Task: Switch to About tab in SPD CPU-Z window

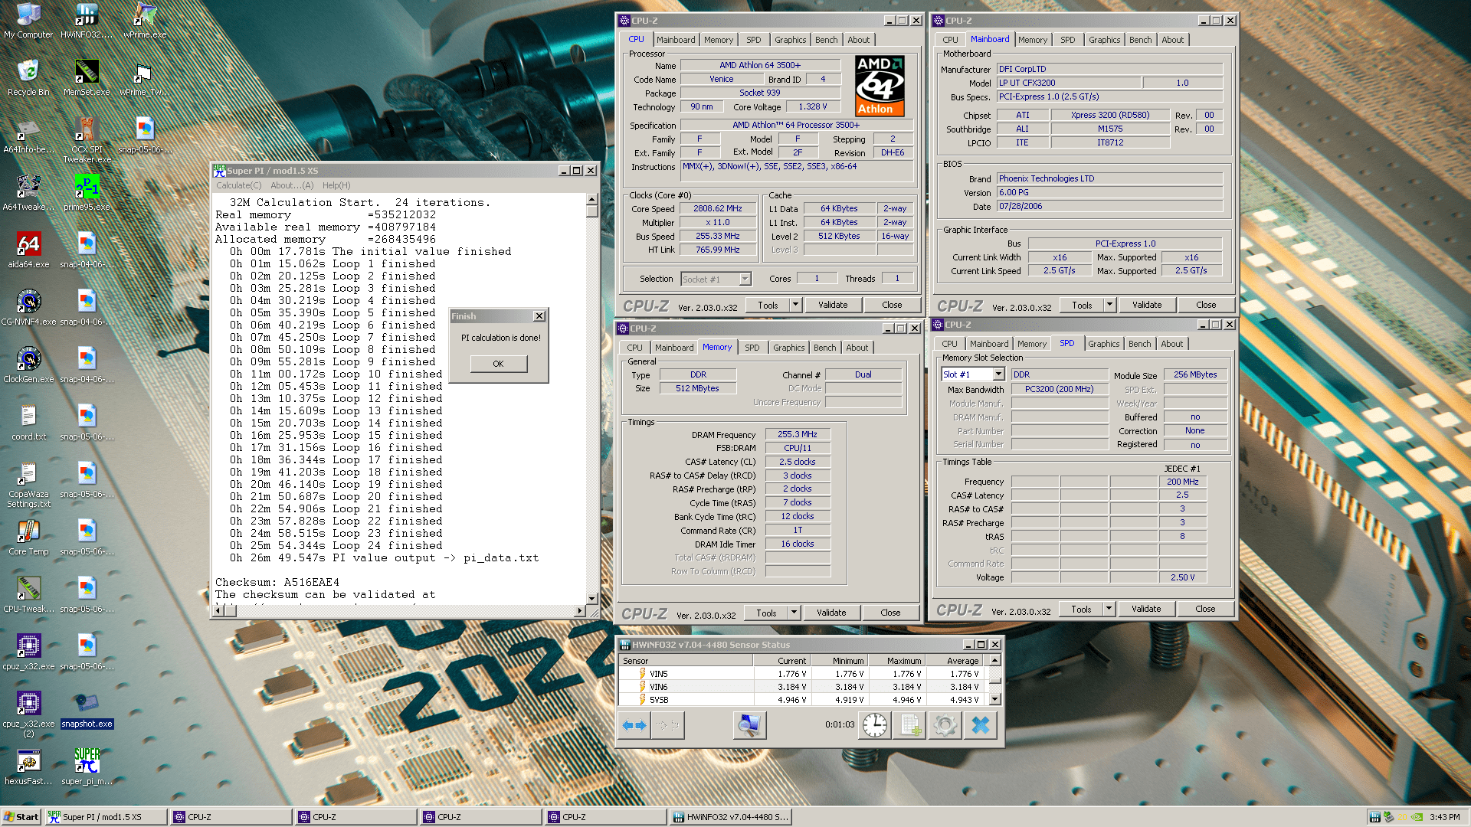Action: click(1171, 344)
